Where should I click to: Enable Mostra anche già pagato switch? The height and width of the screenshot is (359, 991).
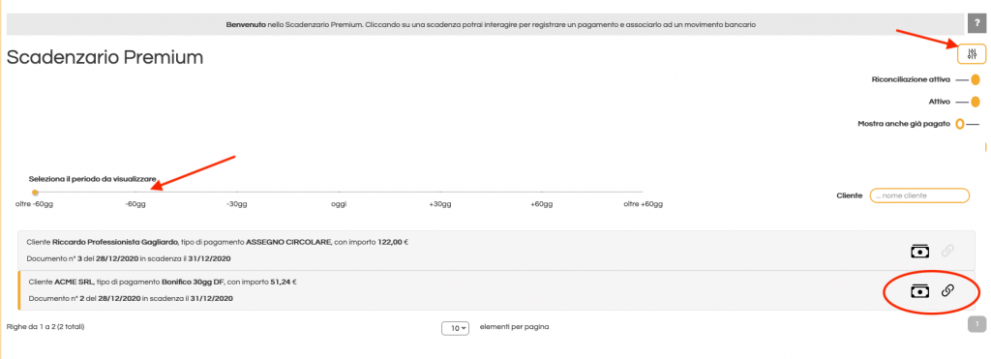[x=967, y=124]
